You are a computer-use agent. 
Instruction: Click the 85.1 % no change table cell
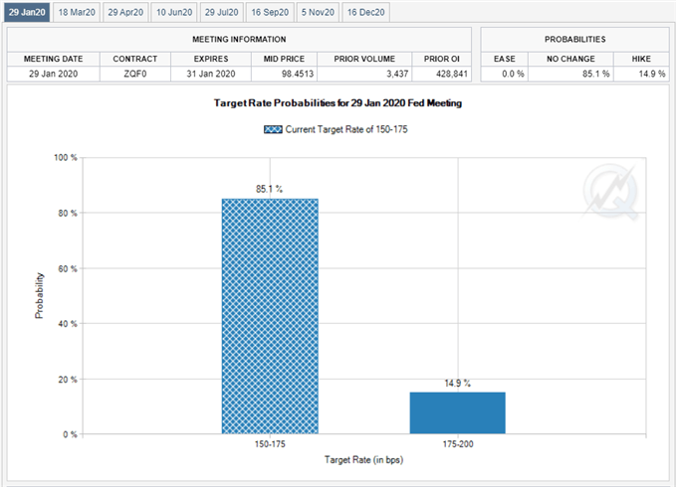[x=570, y=74]
